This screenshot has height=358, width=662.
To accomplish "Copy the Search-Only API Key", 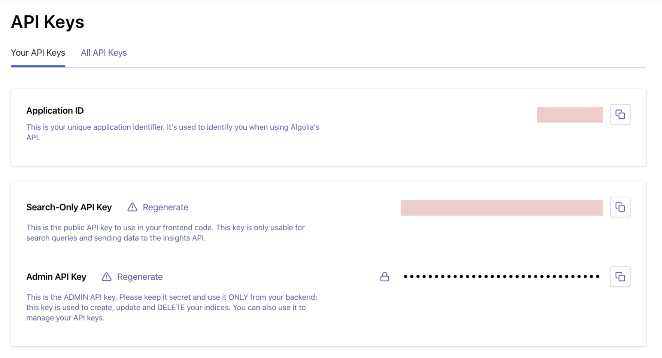I will pyautogui.click(x=620, y=207).
